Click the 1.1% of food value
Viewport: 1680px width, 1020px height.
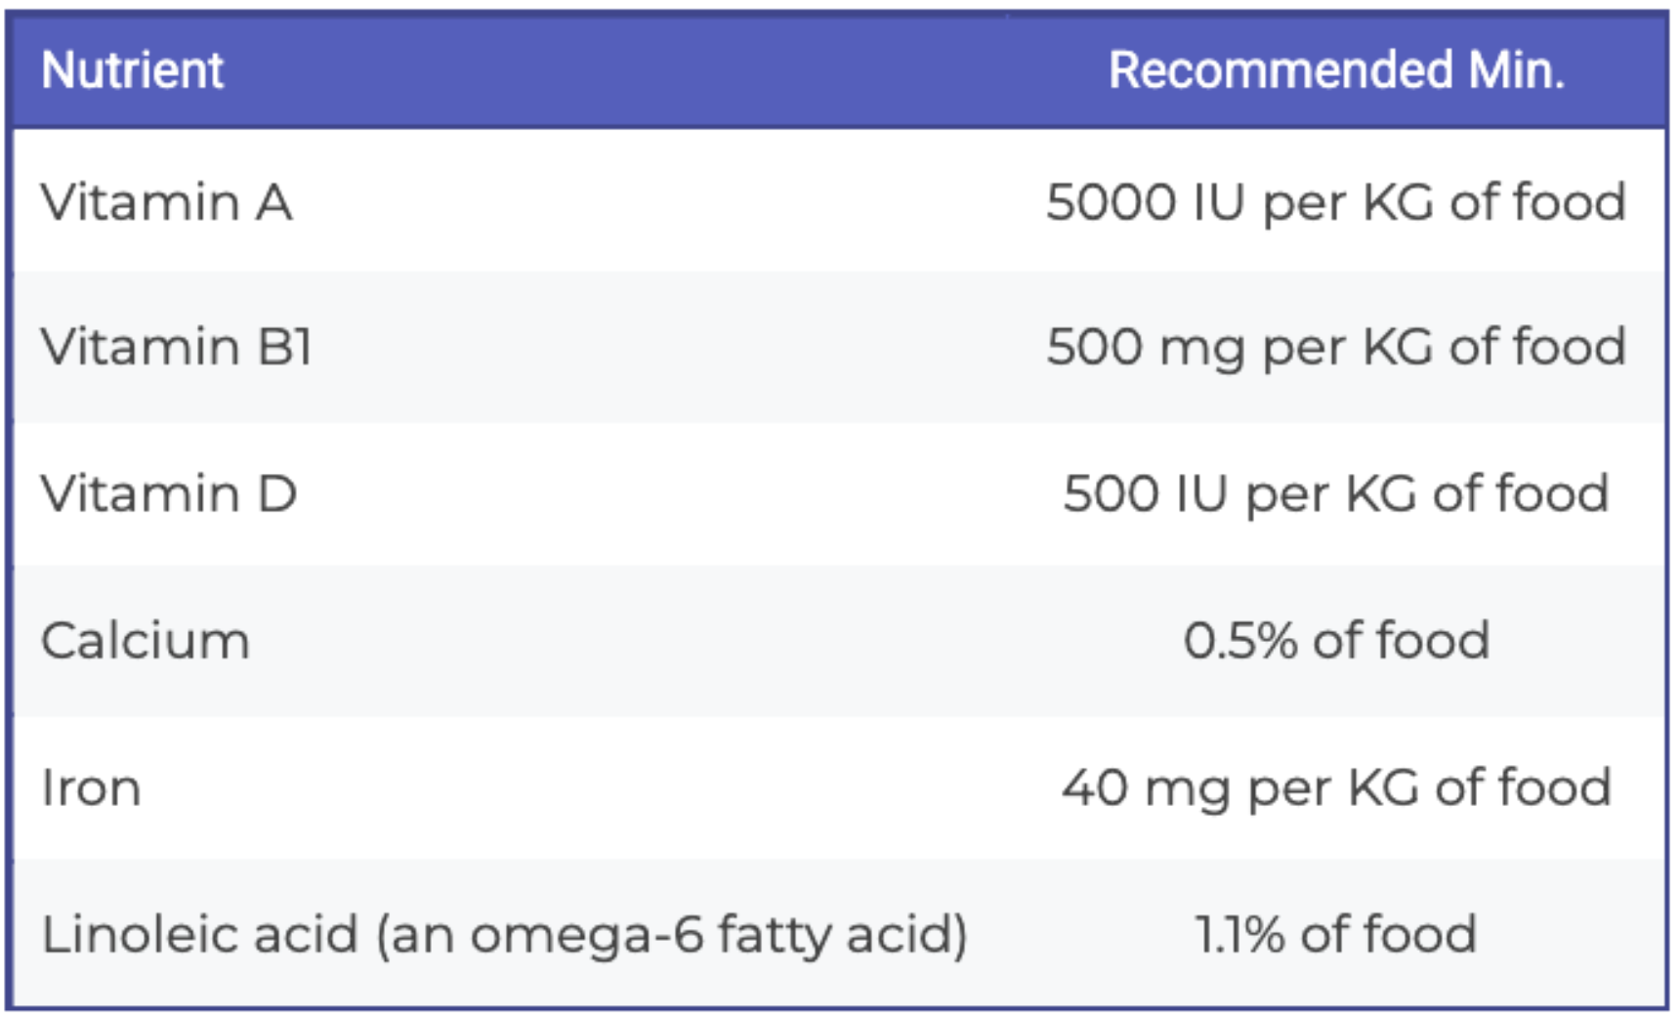coord(1335,935)
